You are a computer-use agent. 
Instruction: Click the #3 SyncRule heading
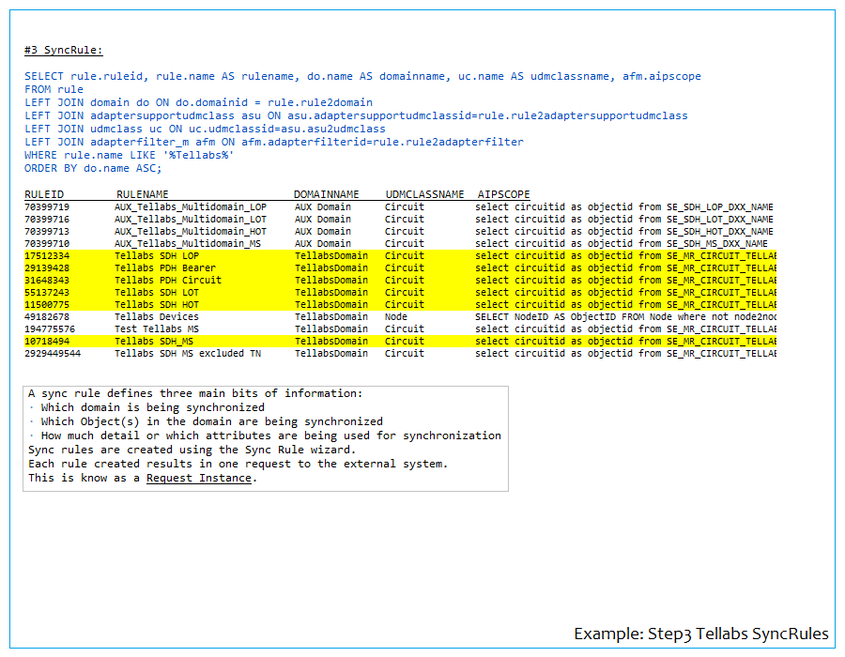click(x=64, y=50)
